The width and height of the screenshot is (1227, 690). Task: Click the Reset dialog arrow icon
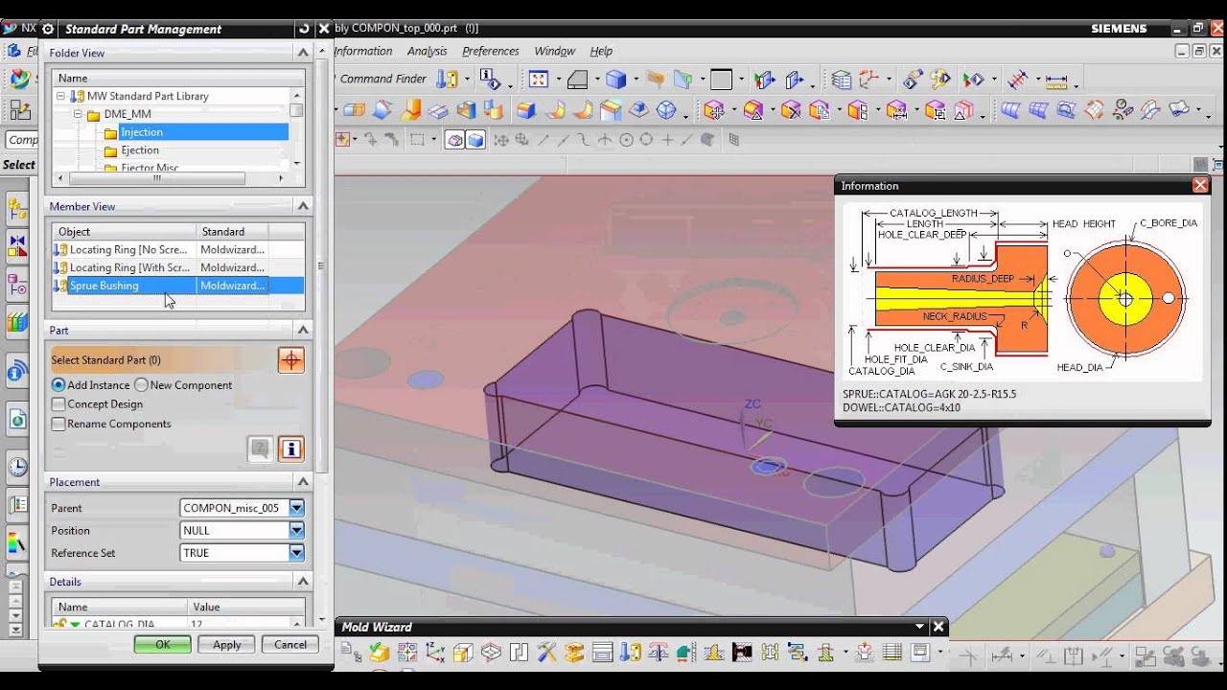tap(305, 29)
